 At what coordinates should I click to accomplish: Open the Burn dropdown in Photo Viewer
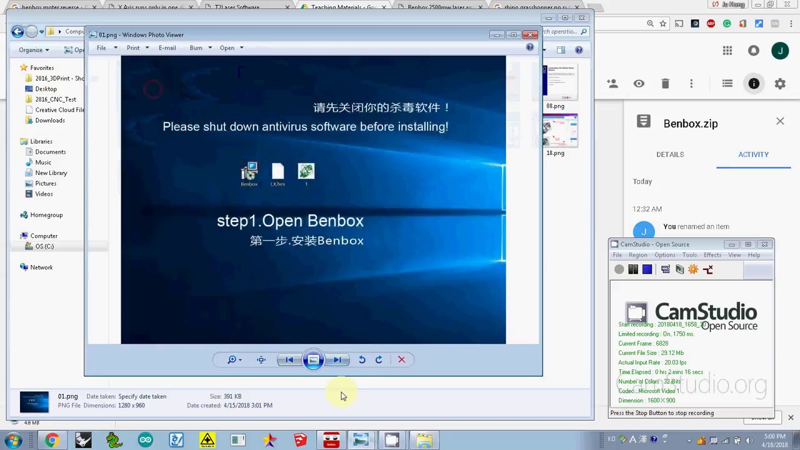[x=201, y=47]
